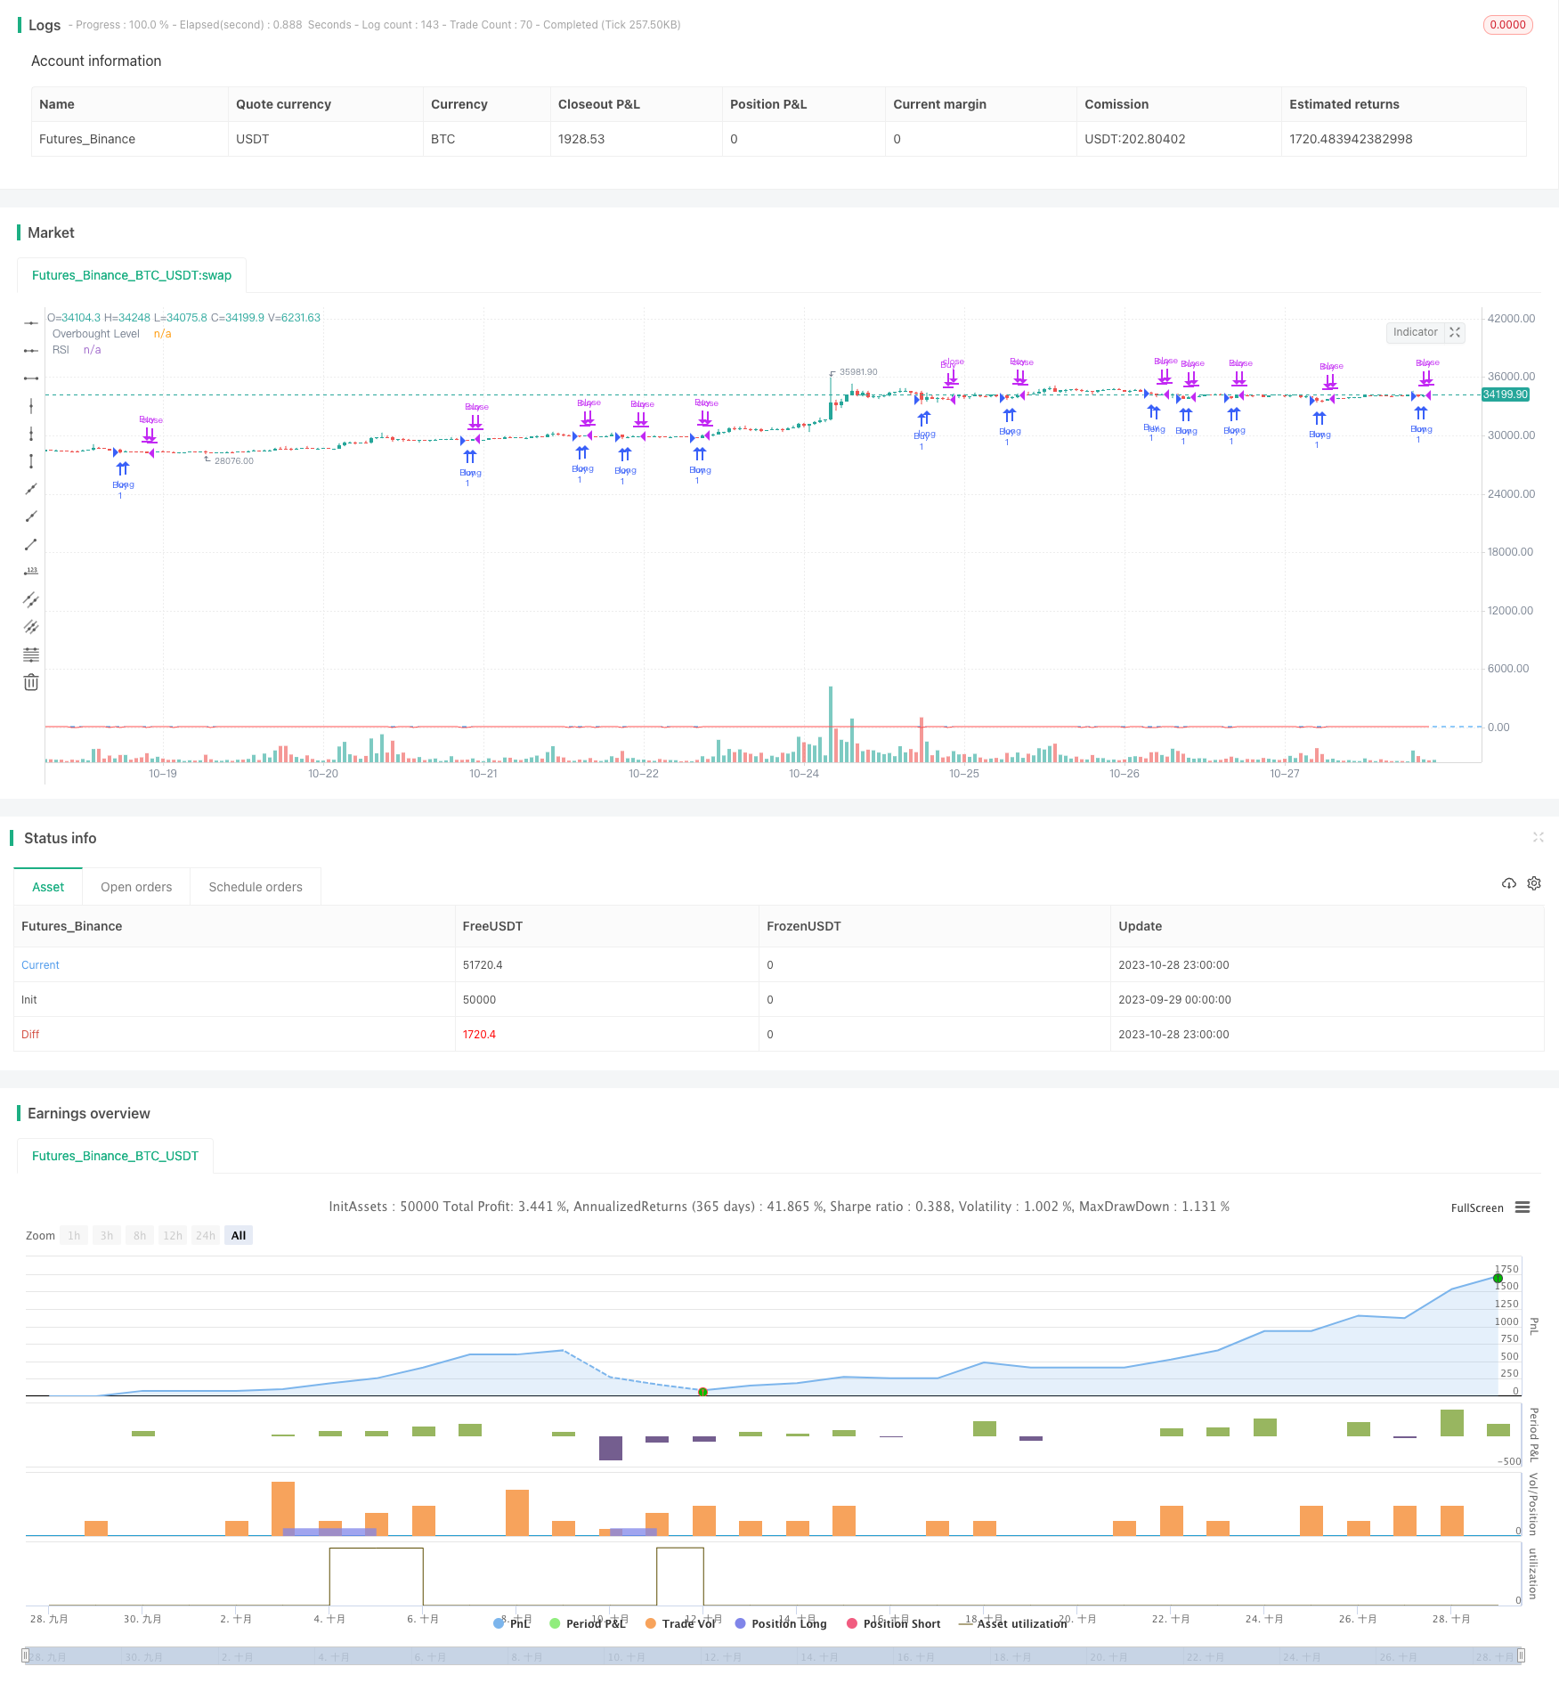Click the cloud download icon in Status info
The height and width of the screenshot is (1691, 1559).
pyautogui.click(x=1509, y=883)
